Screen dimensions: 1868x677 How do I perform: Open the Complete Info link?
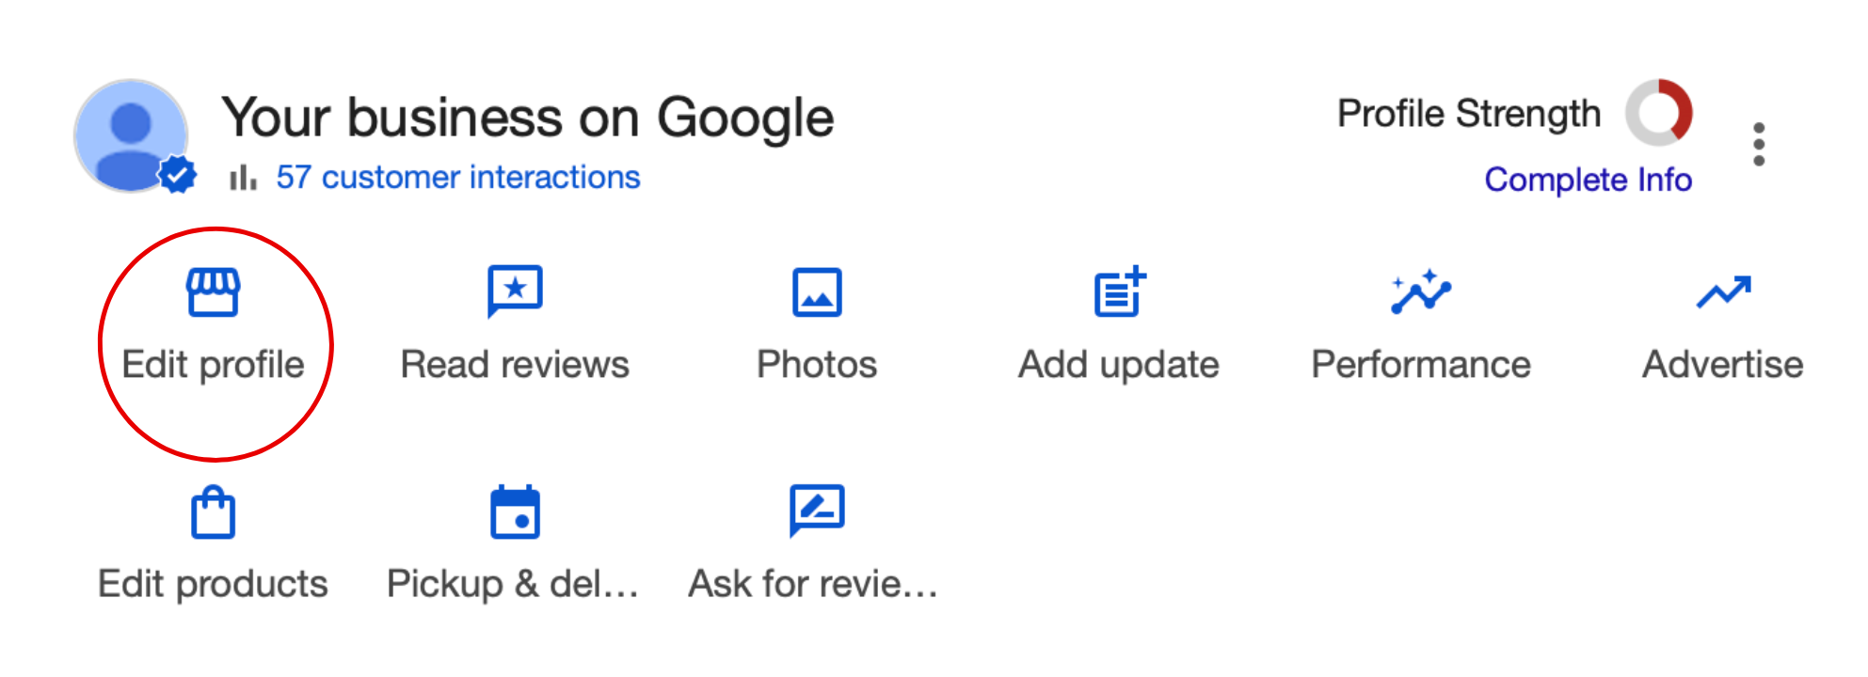pos(1589,179)
